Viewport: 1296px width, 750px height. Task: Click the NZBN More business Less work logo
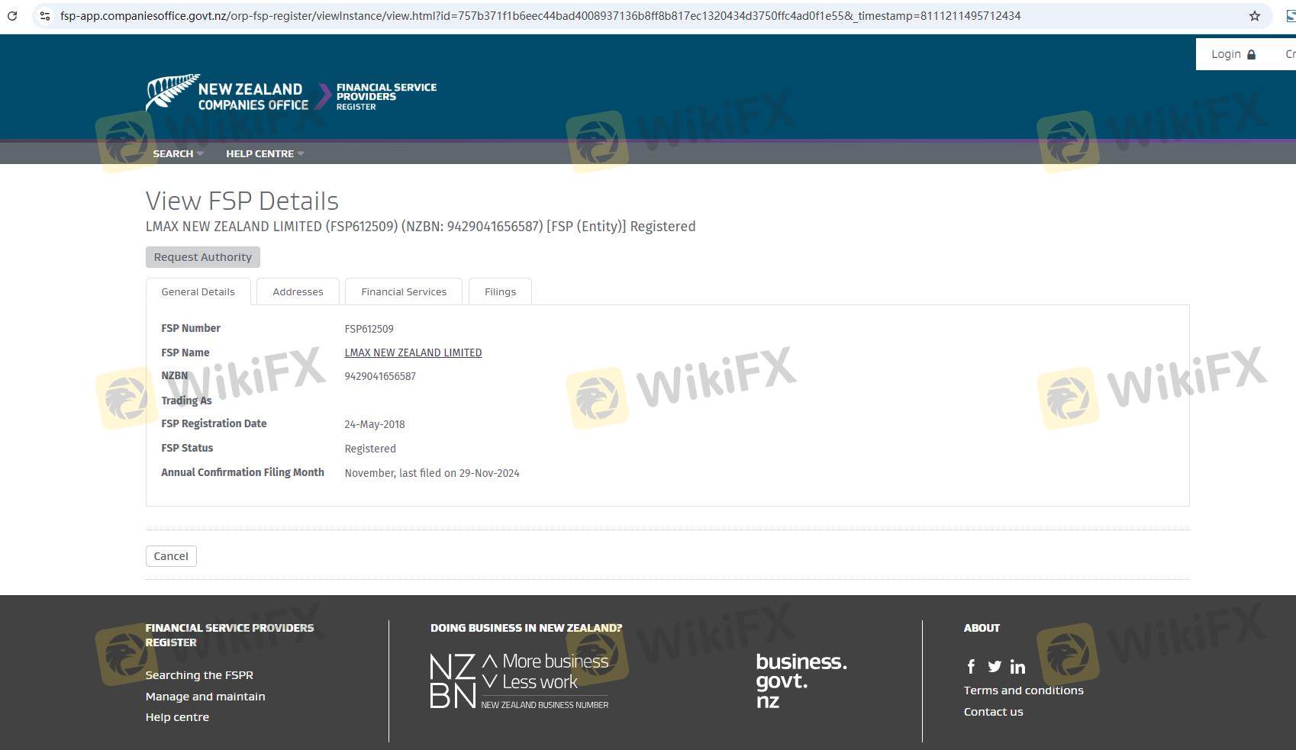pos(519,681)
